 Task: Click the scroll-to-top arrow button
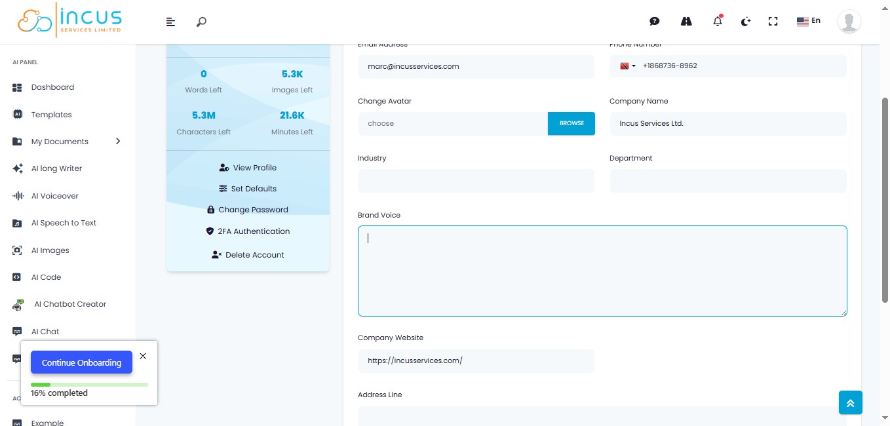point(850,402)
